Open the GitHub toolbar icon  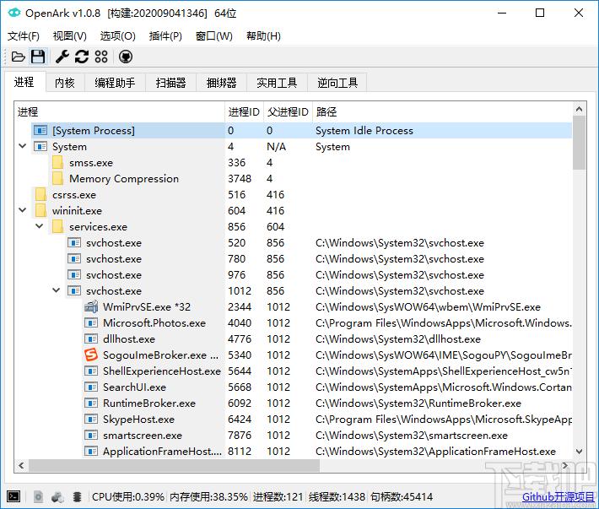tap(126, 57)
